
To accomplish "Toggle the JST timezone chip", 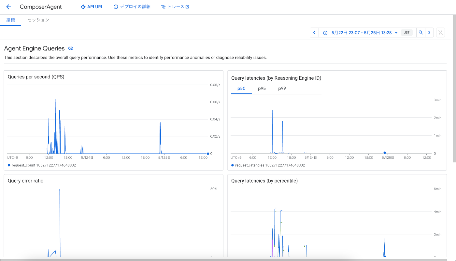I will point(407,33).
